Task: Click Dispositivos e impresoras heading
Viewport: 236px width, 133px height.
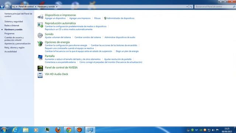Action: coord(60,15)
